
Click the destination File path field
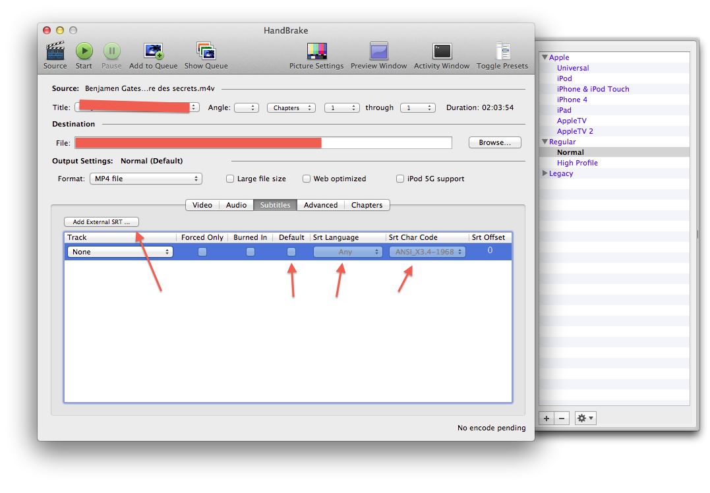263,142
